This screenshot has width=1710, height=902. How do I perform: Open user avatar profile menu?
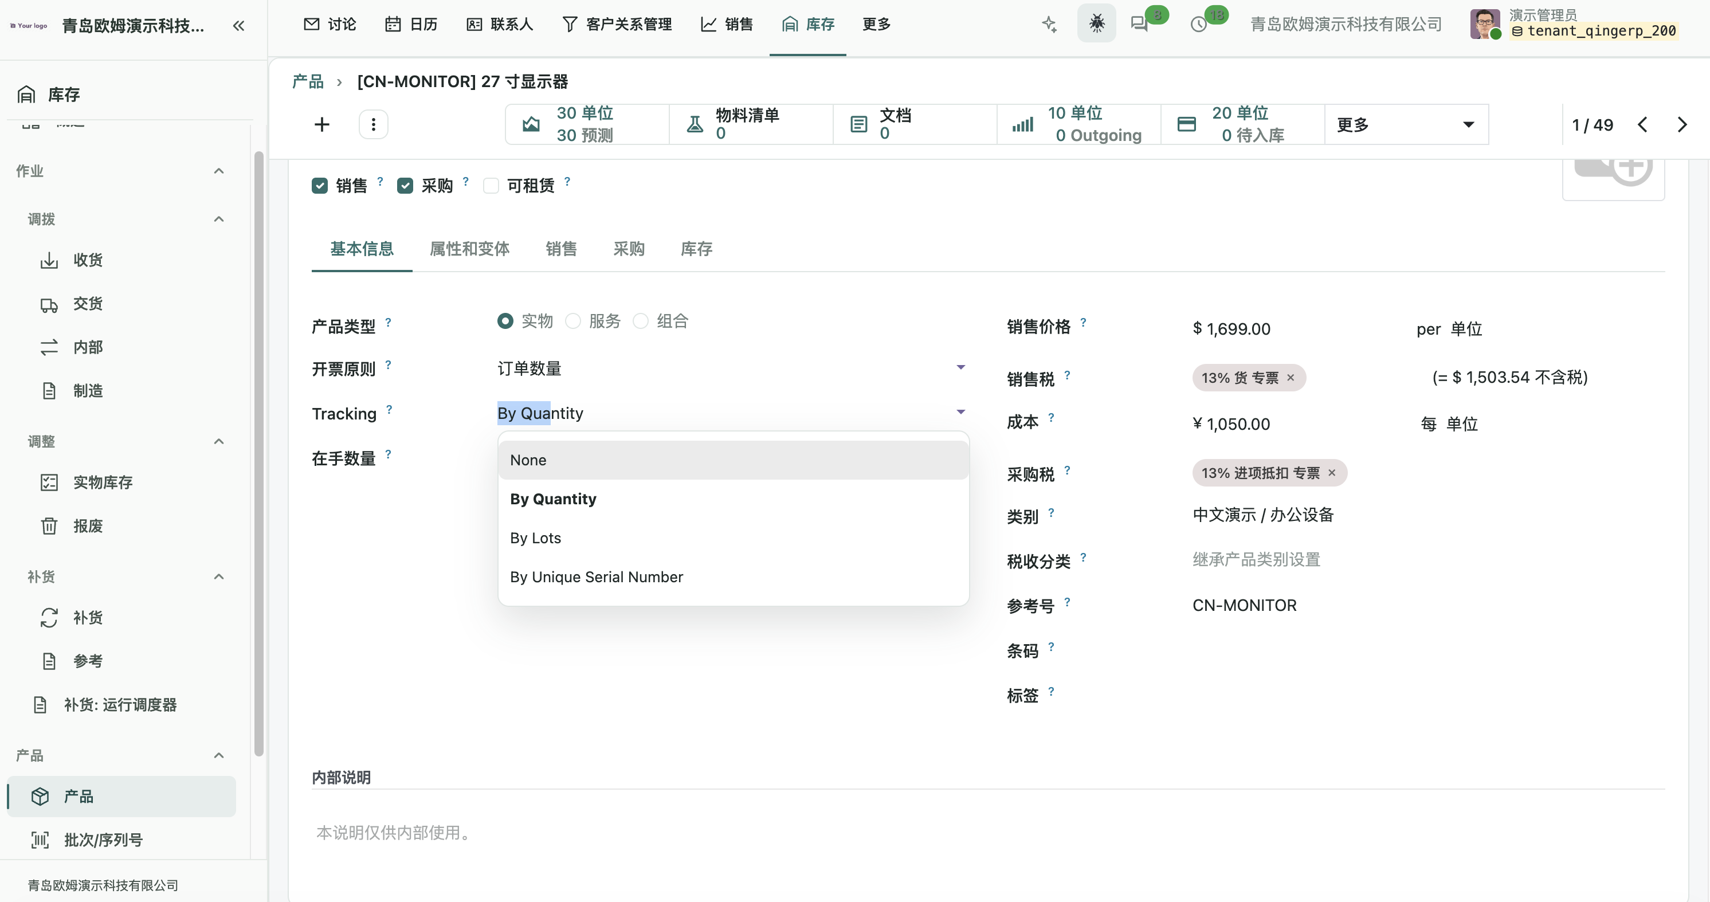(1484, 24)
